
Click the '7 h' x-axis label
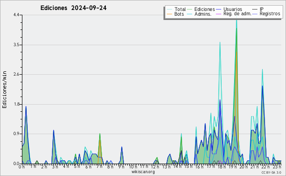(x=100, y=166)
